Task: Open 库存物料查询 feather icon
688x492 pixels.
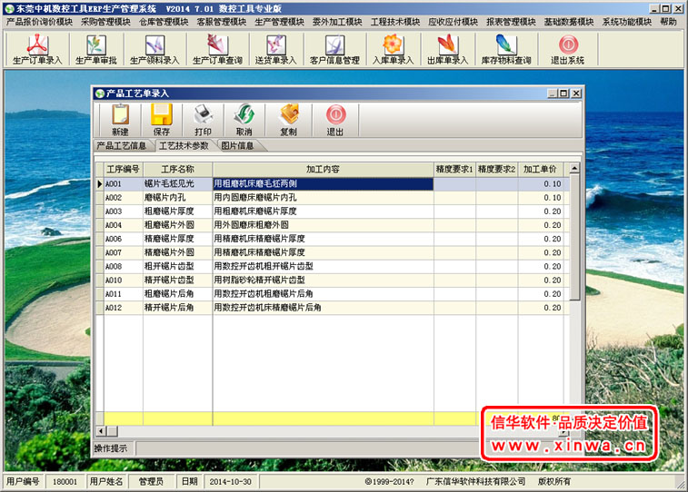Action: tap(506, 50)
